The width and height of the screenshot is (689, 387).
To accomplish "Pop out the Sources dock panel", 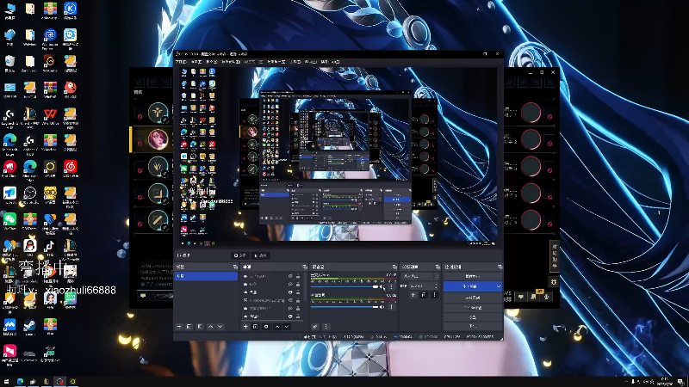I will tap(305, 267).
